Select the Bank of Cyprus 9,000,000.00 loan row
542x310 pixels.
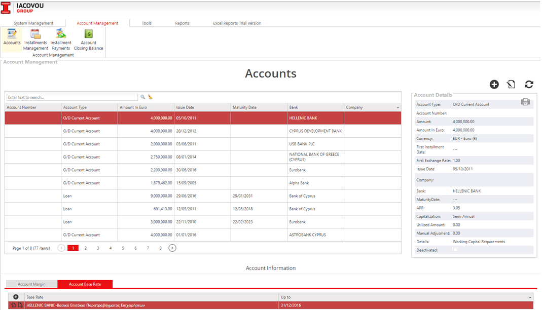tap(203, 196)
